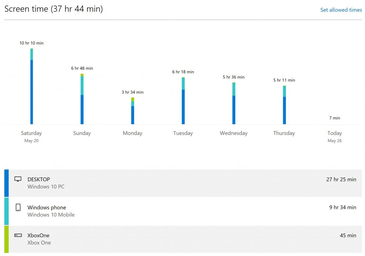365x256 pixels.
Task: Click the Screen time heading
Action: (53, 9)
